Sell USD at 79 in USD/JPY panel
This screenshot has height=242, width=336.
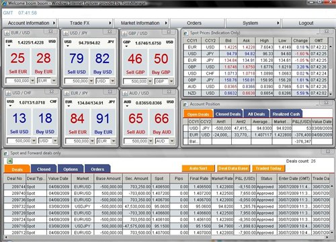click(77, 63)
